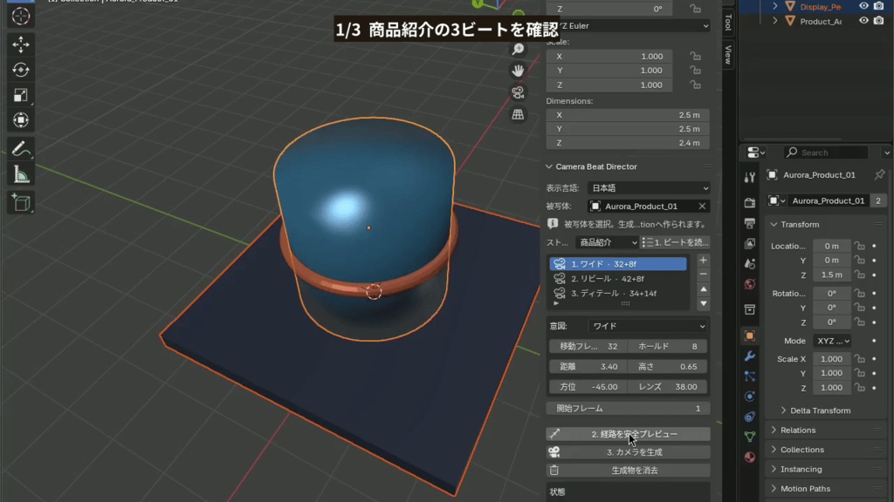Toggle render camera icon of Display_Pe

(x=878, y=6)
